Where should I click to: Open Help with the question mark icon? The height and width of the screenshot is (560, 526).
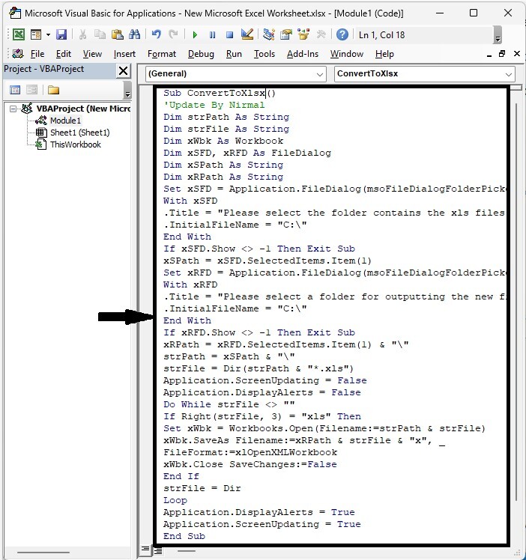click(342, 34)
